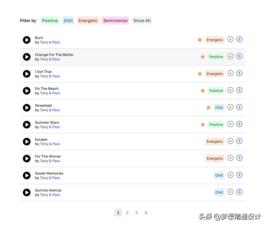Toggle the star on Change For The Better
Viewport: 267px width, 226px height.
(x=203, y=56)
